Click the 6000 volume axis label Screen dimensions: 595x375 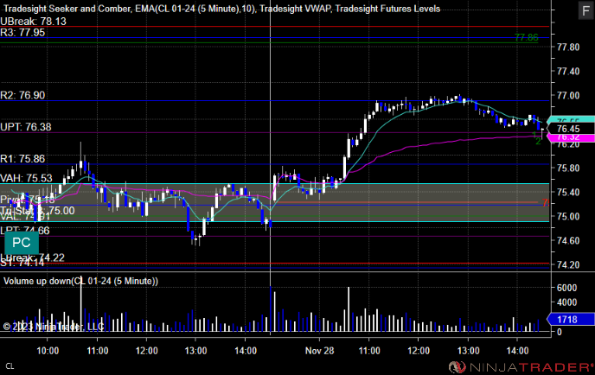click(x=566, y=288)
